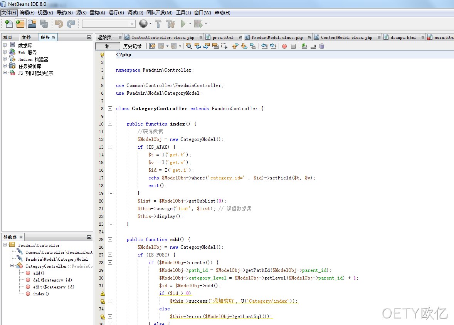Collapse the class CategoryController code fold
Screen dimensions: 454x325
click(x=110, y=109)
